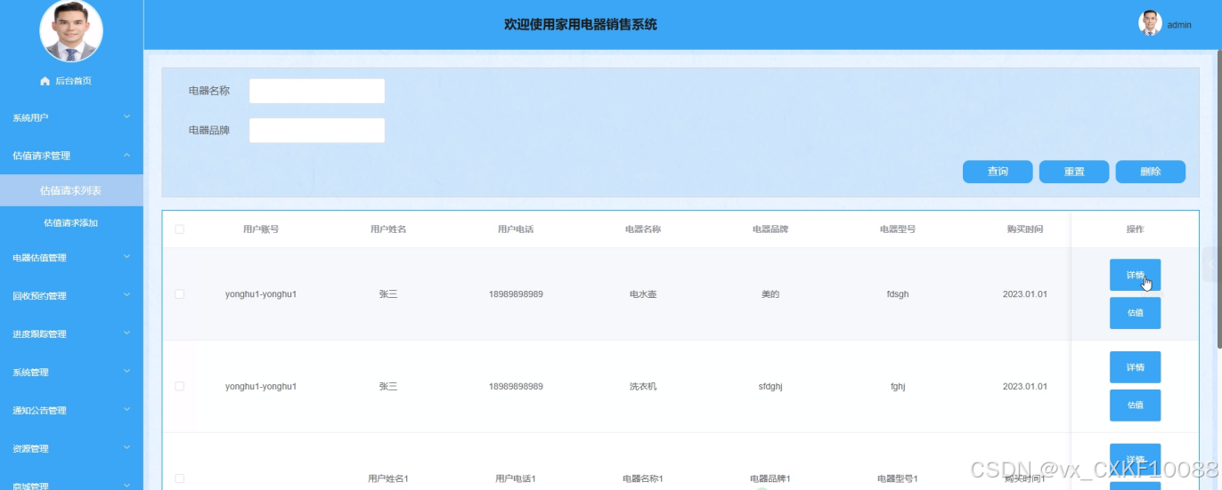The height and width of the screenshot is (490, 1222).
Task: Open 详情 for the 洗衣机 row
Action: point(1135,367)
